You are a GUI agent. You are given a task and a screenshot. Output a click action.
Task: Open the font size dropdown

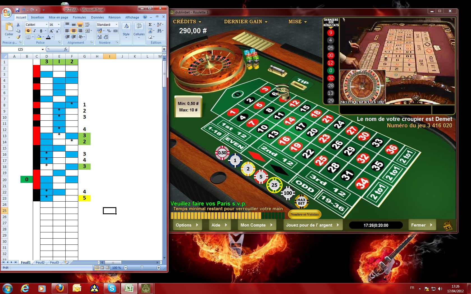59,25
